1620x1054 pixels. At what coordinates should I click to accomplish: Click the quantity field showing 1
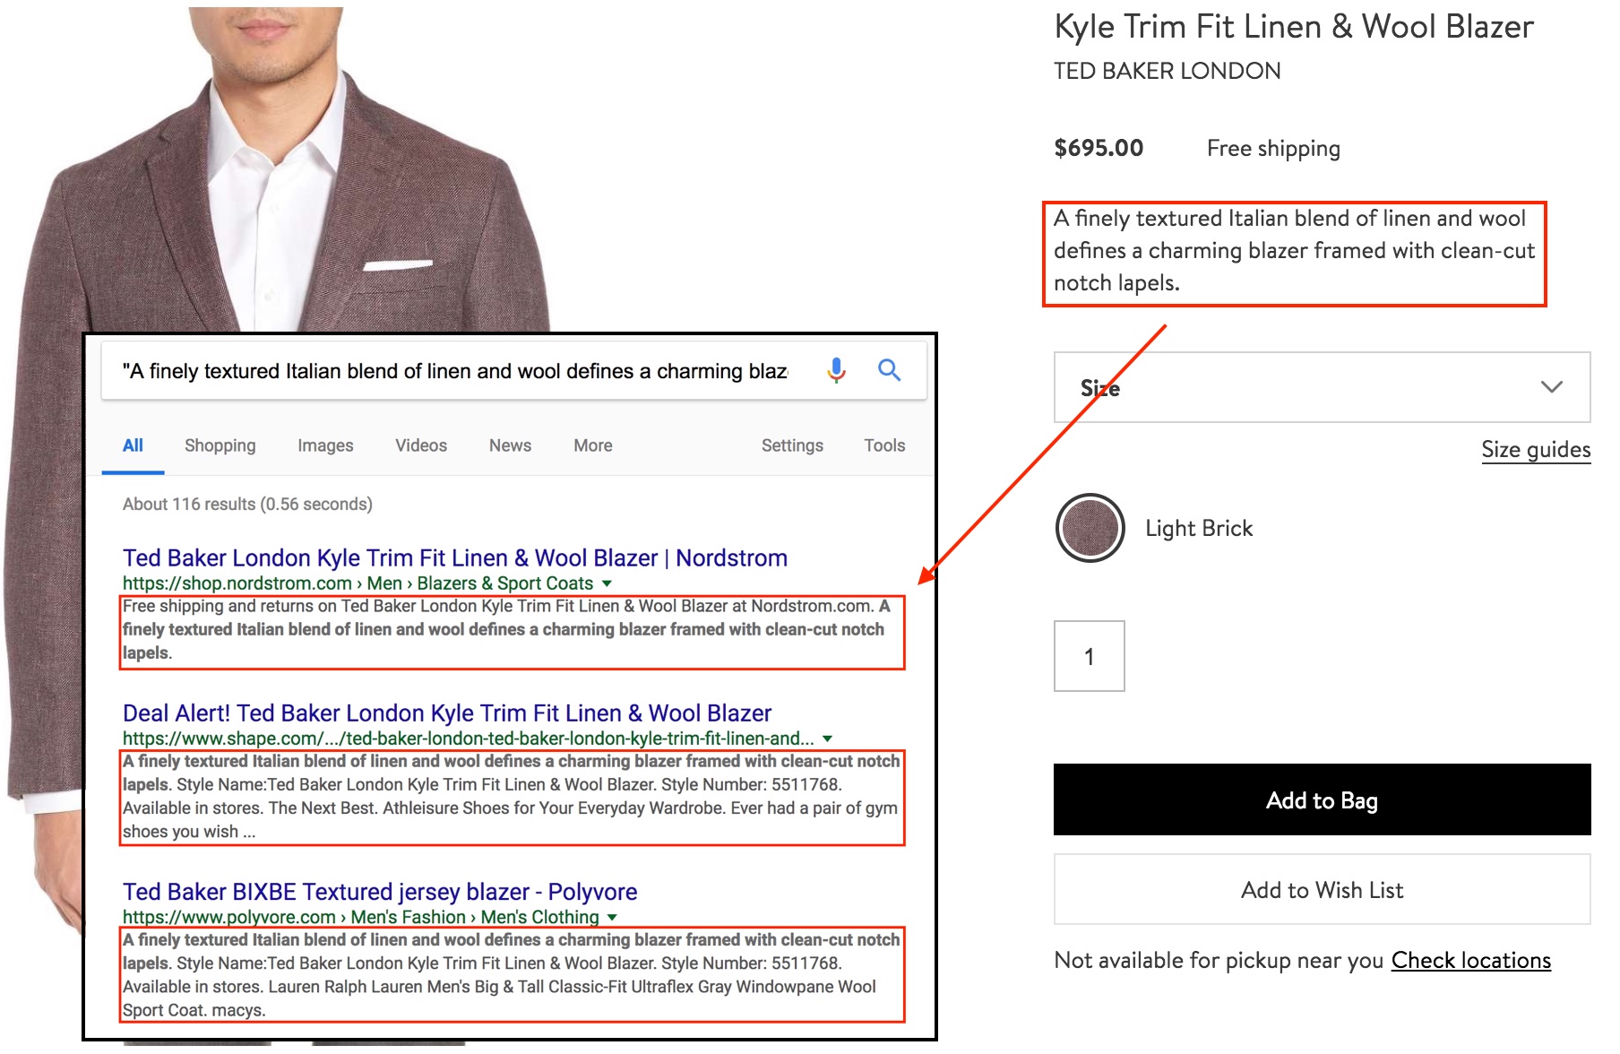(x=1089, y=656)
